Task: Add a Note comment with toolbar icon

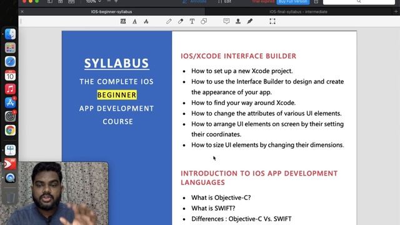Action: point(226,21)
